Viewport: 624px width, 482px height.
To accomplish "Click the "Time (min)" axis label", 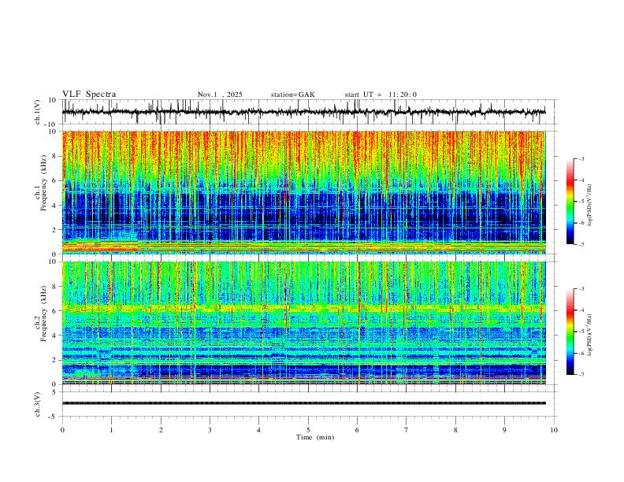I will 315,437.
